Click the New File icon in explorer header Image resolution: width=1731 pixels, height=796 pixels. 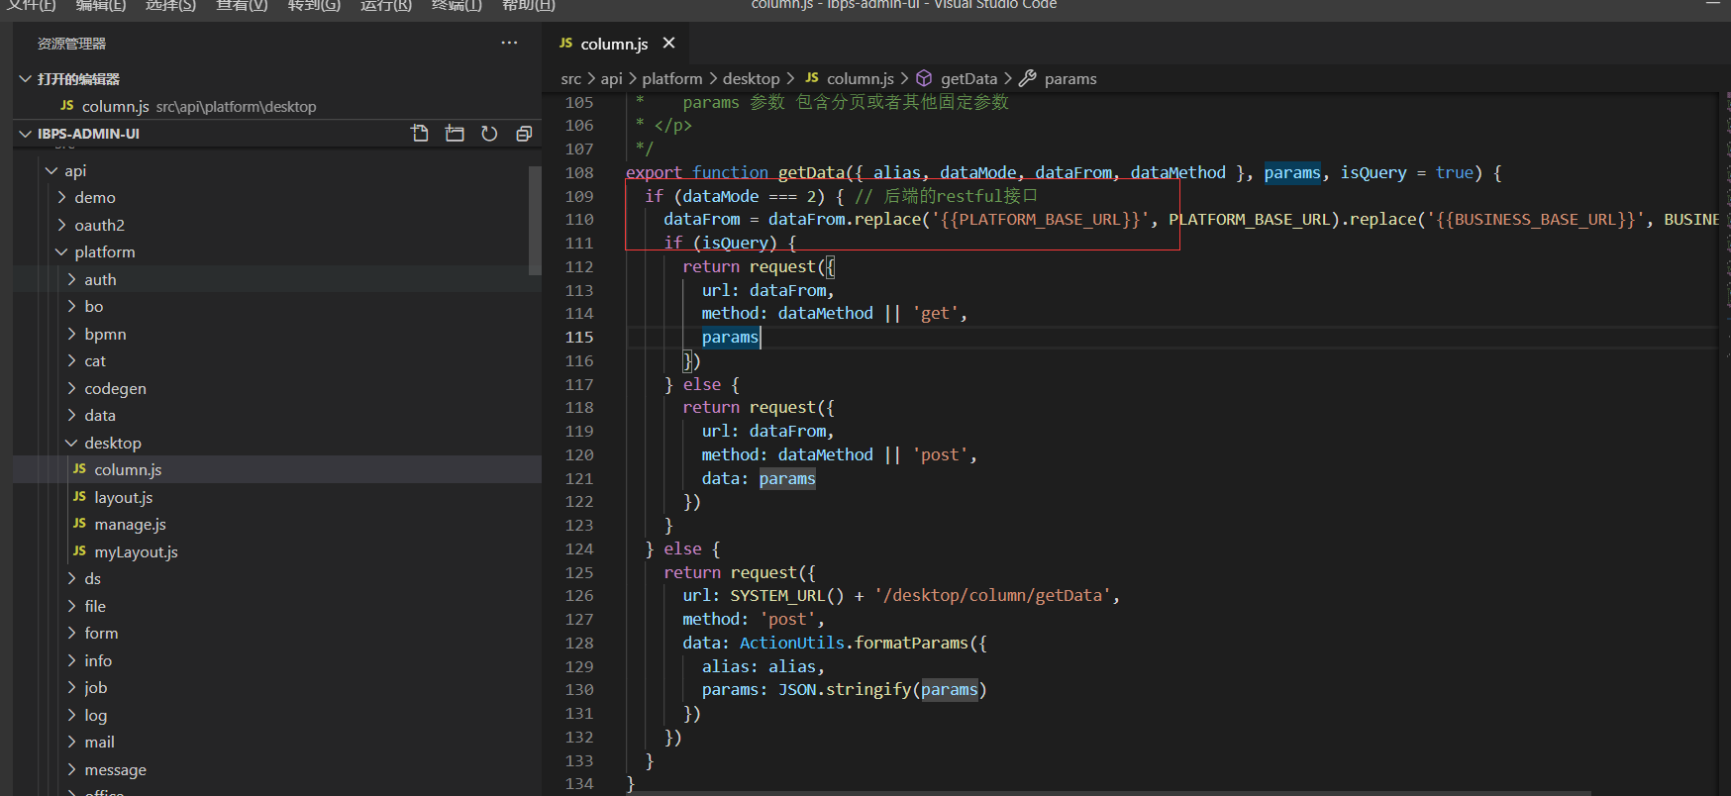(x=420, y=134)
